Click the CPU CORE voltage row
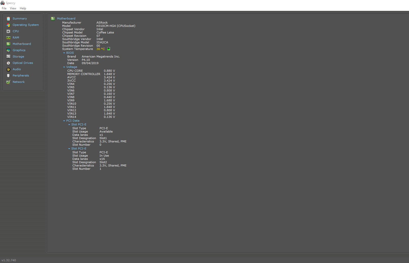Image resolution: width=409 pixels, height=263 pixels. 91,71
